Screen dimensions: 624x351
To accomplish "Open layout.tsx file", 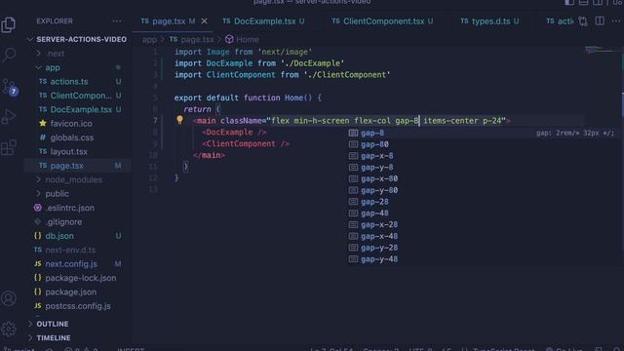I will tap(78, 152).
